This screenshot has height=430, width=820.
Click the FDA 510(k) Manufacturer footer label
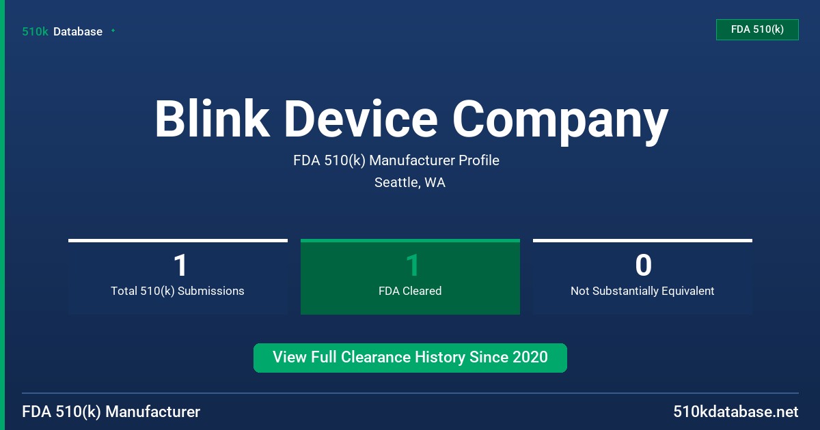pos(111,412)
